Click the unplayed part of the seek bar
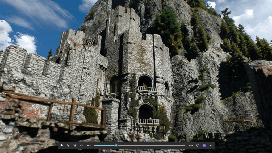272x153 pixels. pos(152,145)
